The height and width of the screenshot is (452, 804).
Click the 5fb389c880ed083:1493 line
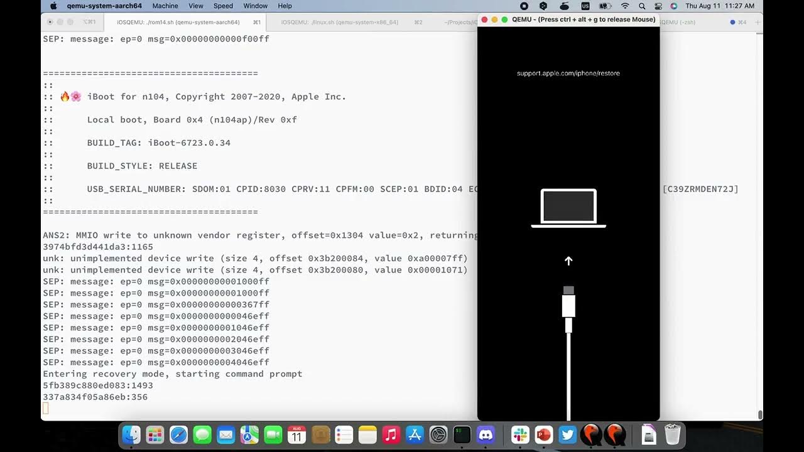(98, 385)
